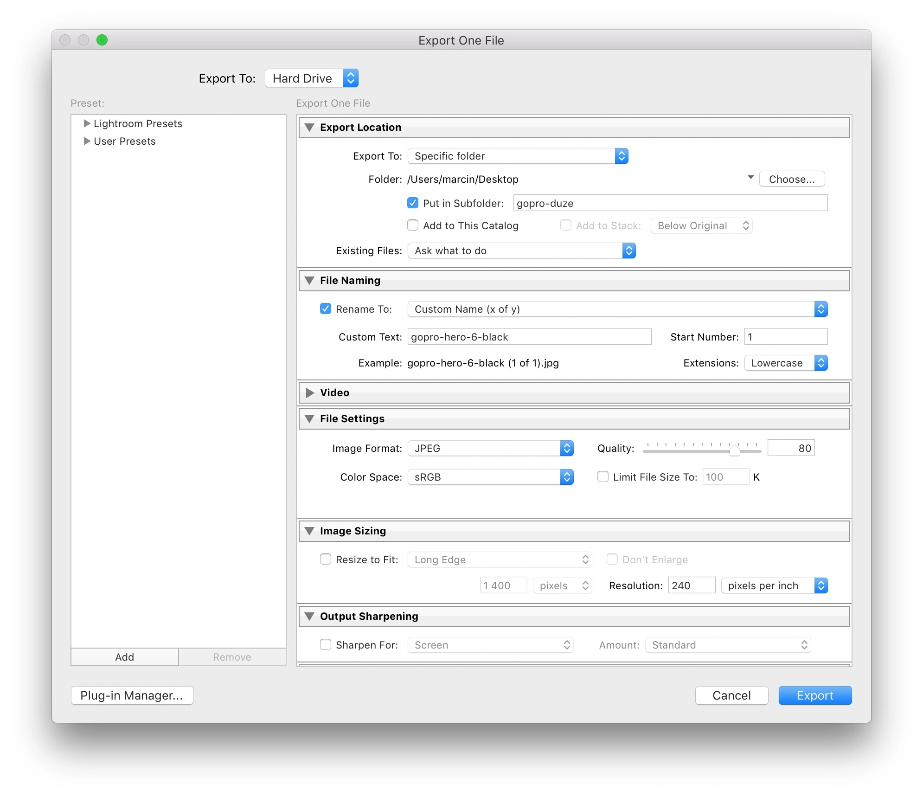Collapse the File Settings section
923x797 pixels.
click(309, 419)
